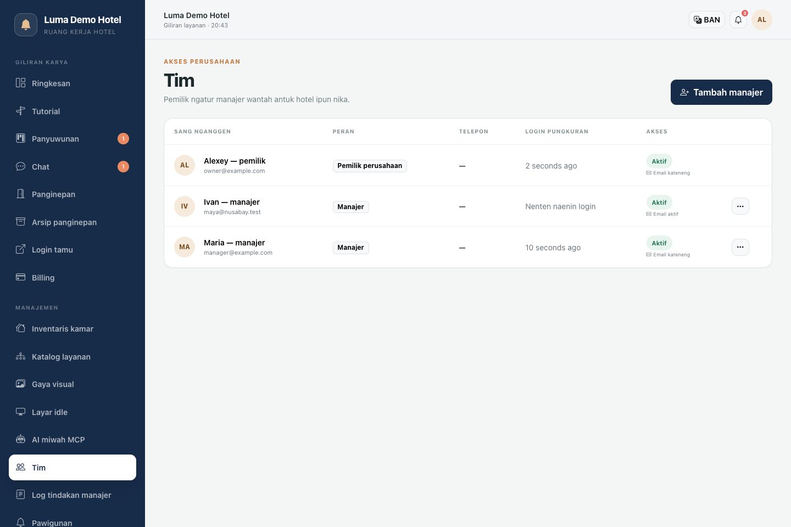Click the Layar idle monitor icon
Image resolution: width=791 pixels, height=527 pixels.
(x=20, y=412)
